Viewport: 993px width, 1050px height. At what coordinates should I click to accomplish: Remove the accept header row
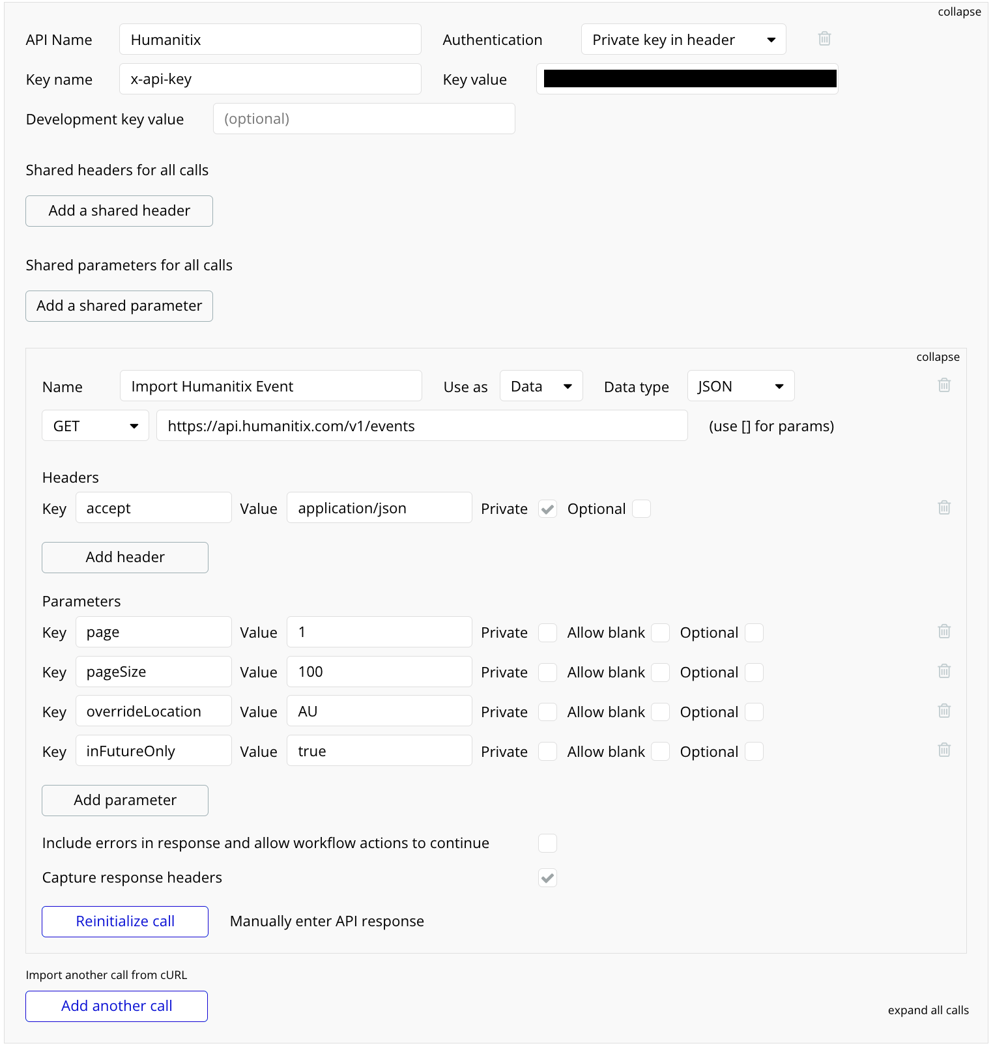pyautogui.click(x=944, y=507)
